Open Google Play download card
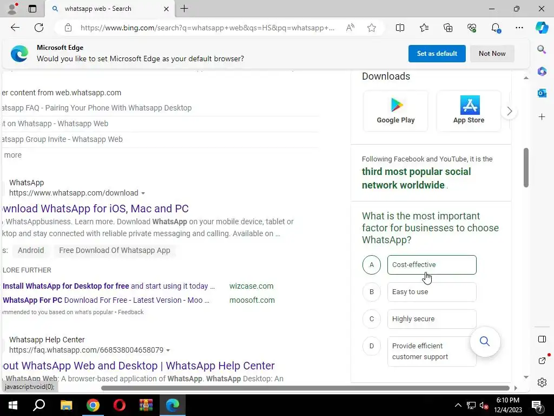This screenshot has width=554, height=416. click(395, 110)
